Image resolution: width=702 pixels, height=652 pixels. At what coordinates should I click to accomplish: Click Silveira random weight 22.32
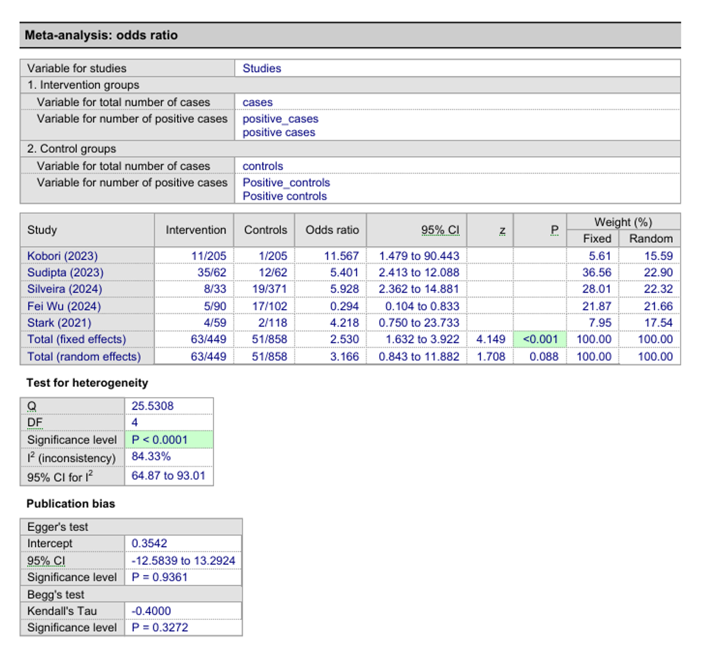tap(658, 289)
